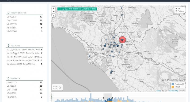
Task: Click the device icon beside Top Device by Hits
Action: tap(8, 13)
